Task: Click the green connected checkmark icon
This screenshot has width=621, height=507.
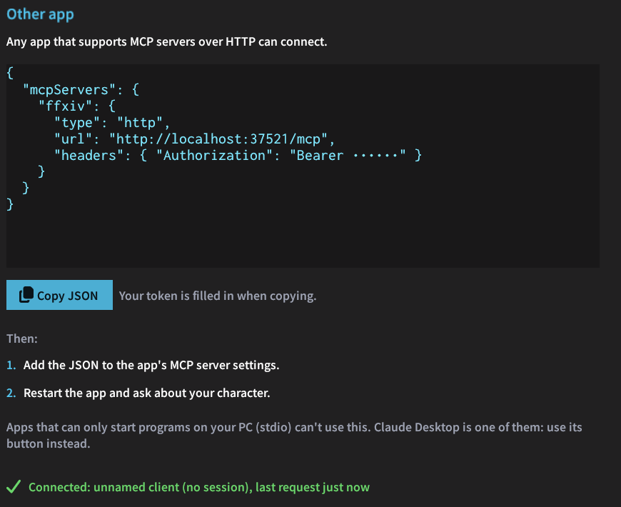Action: 14,486
